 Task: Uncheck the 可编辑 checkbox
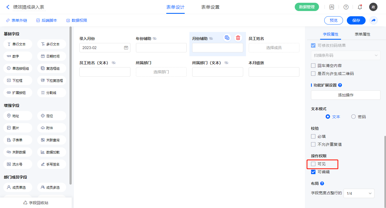(x=313, y=172)
